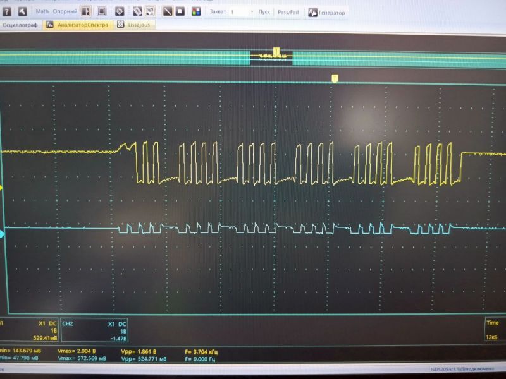The image size is (506, 379).
Task: Open the Math menu
Action: pos(42,11)
